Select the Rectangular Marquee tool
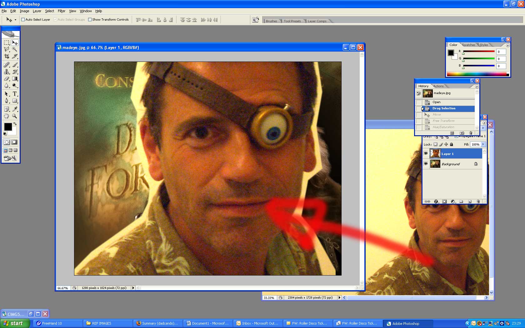The width and height of the screenshot is (525, 328). [7, 42]
